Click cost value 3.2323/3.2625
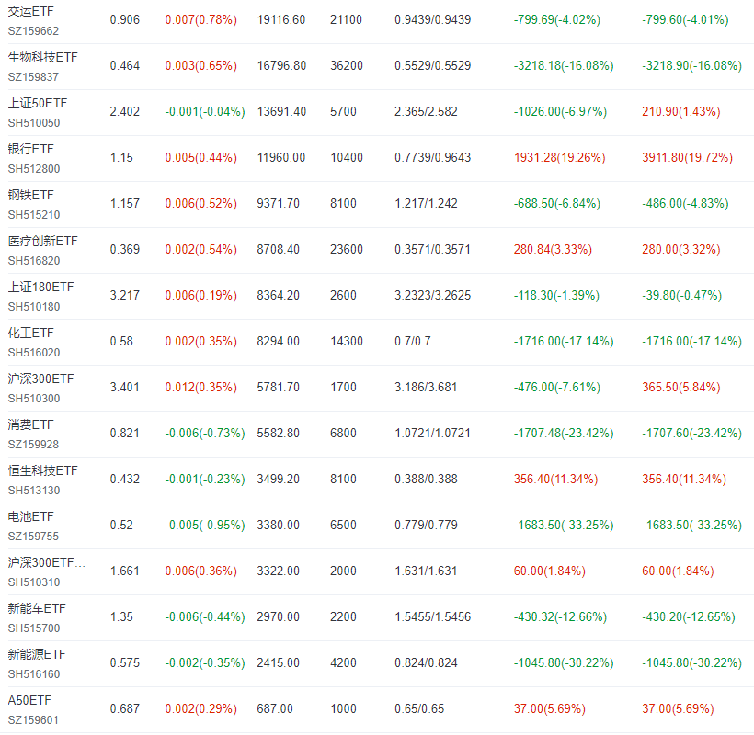This screenshot has width=754, height=735. pos(433,295)
